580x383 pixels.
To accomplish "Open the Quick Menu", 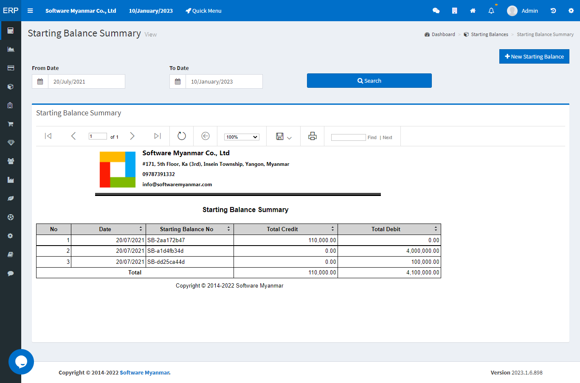I will click(x=203, y=11).
